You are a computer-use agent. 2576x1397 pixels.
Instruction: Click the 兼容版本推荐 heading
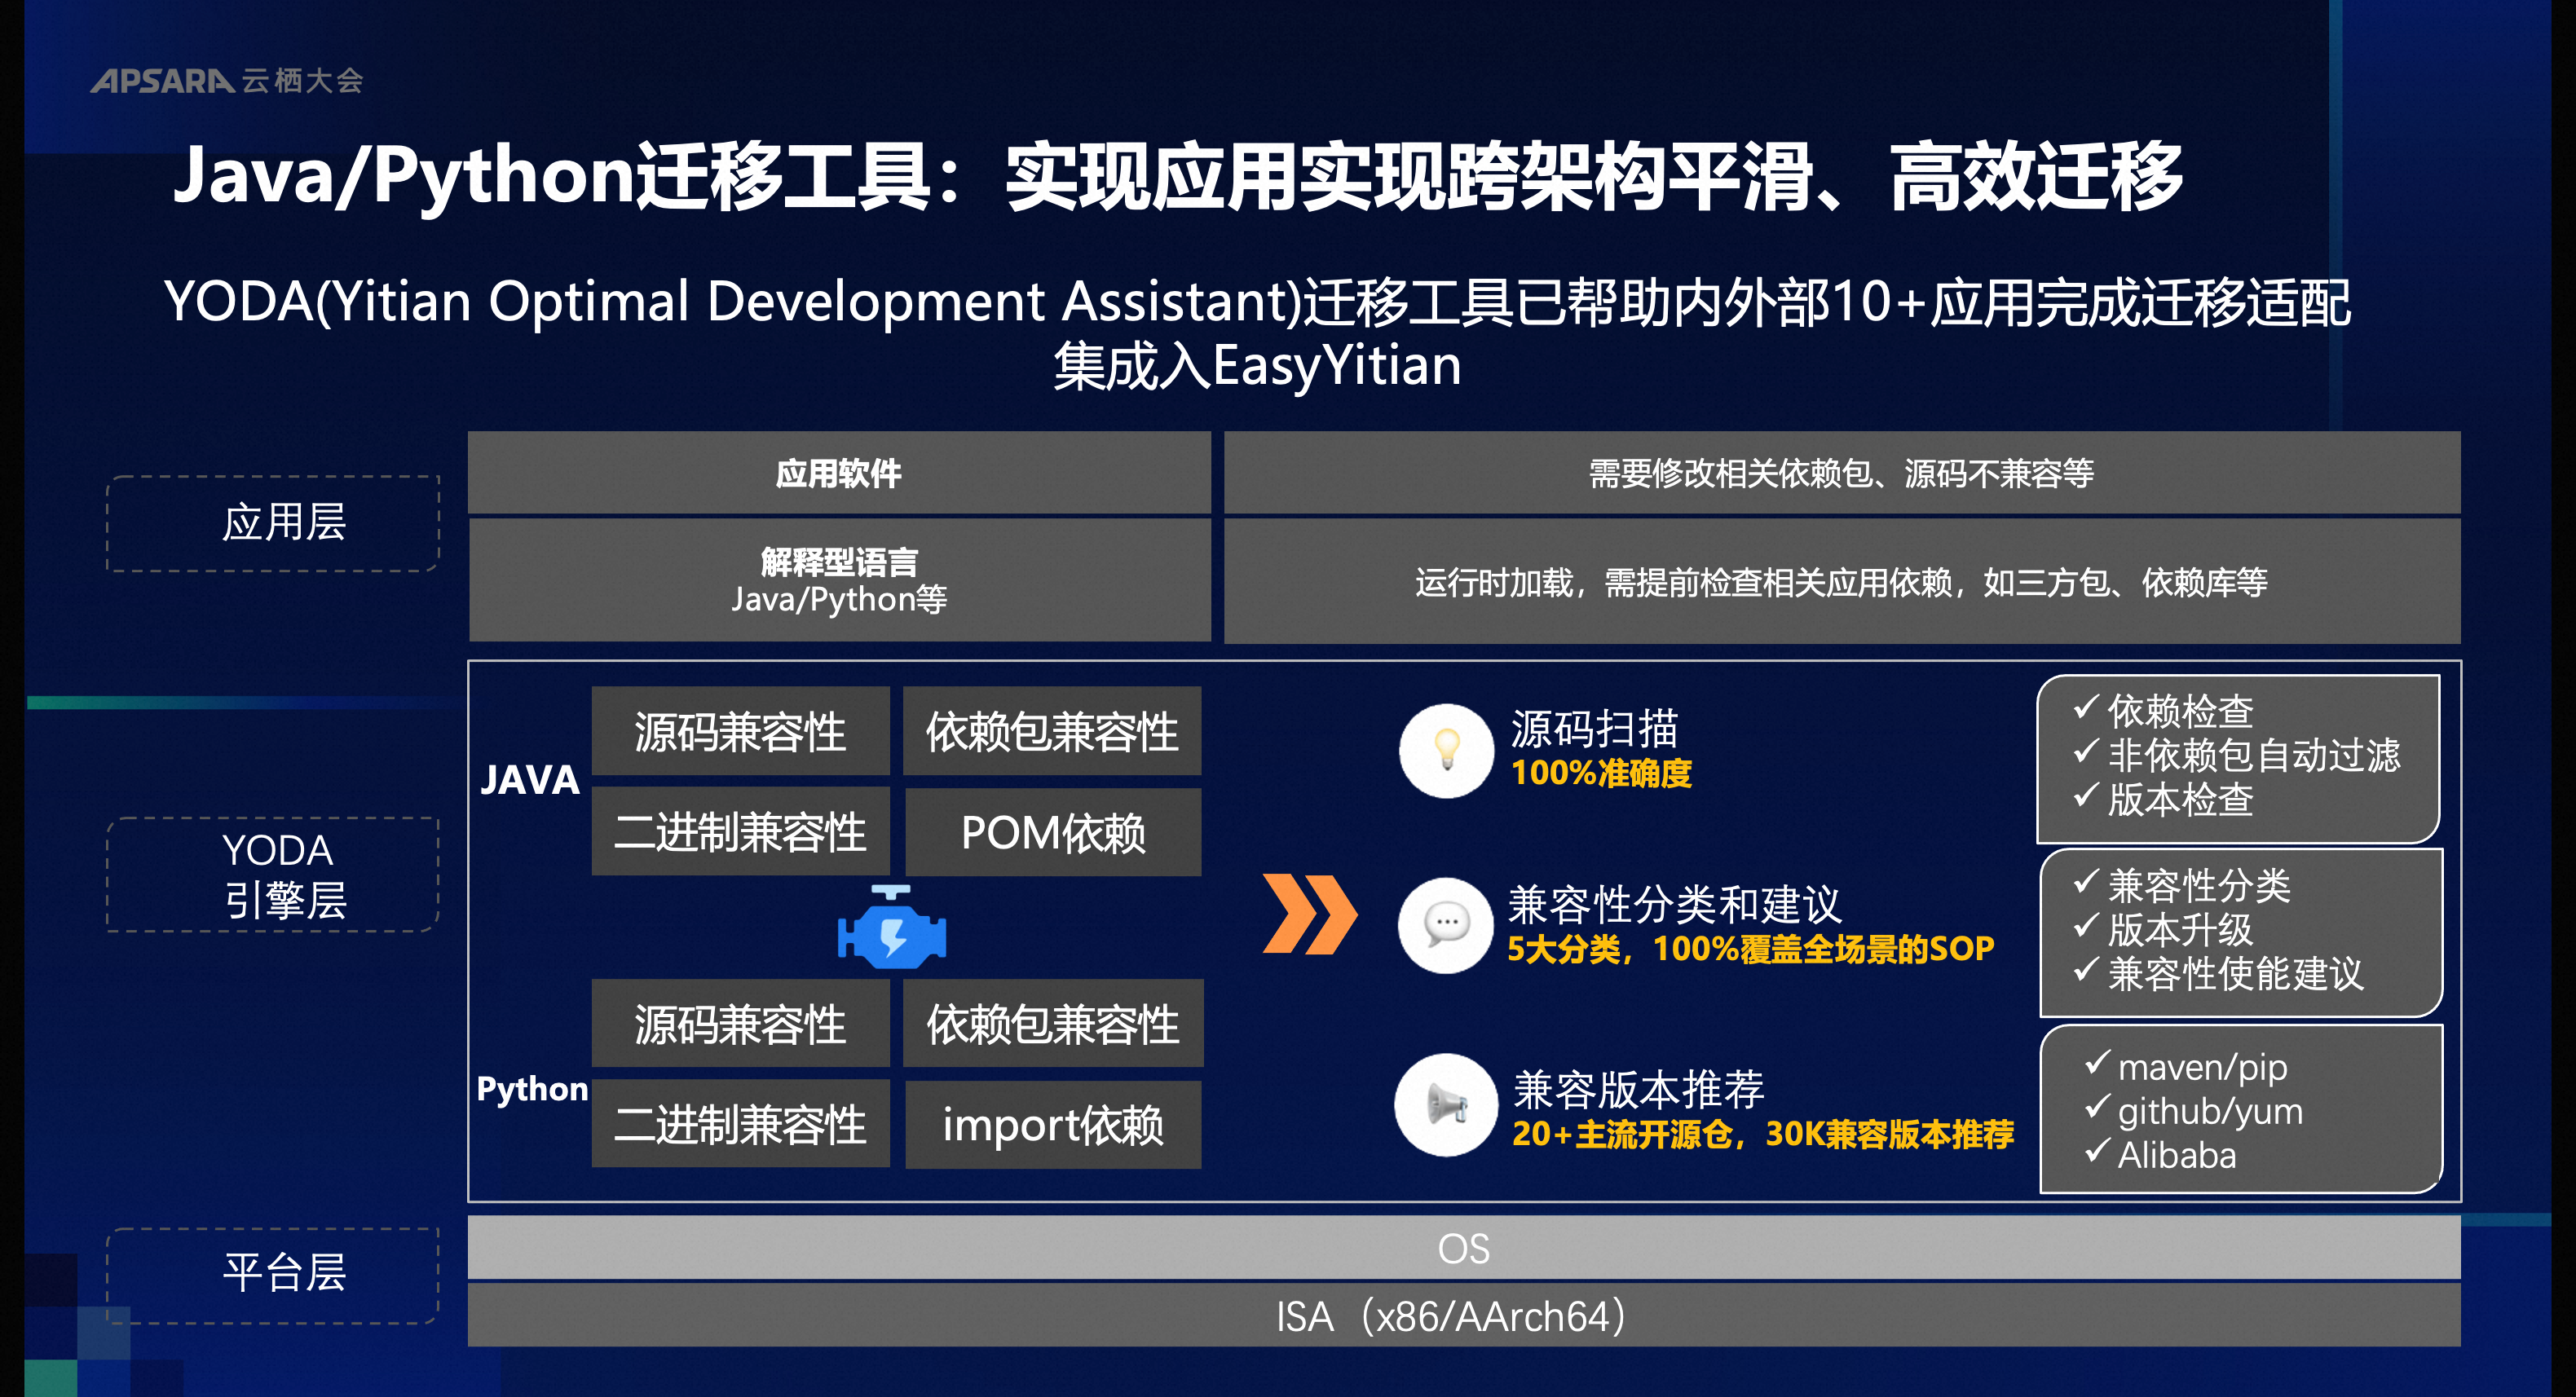1638,1089
